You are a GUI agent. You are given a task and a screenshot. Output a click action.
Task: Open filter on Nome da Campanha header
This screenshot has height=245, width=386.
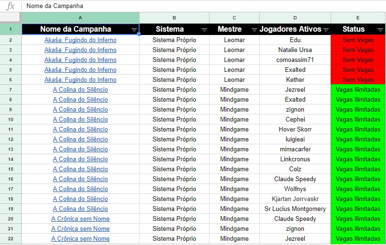[x=134, y=30]
